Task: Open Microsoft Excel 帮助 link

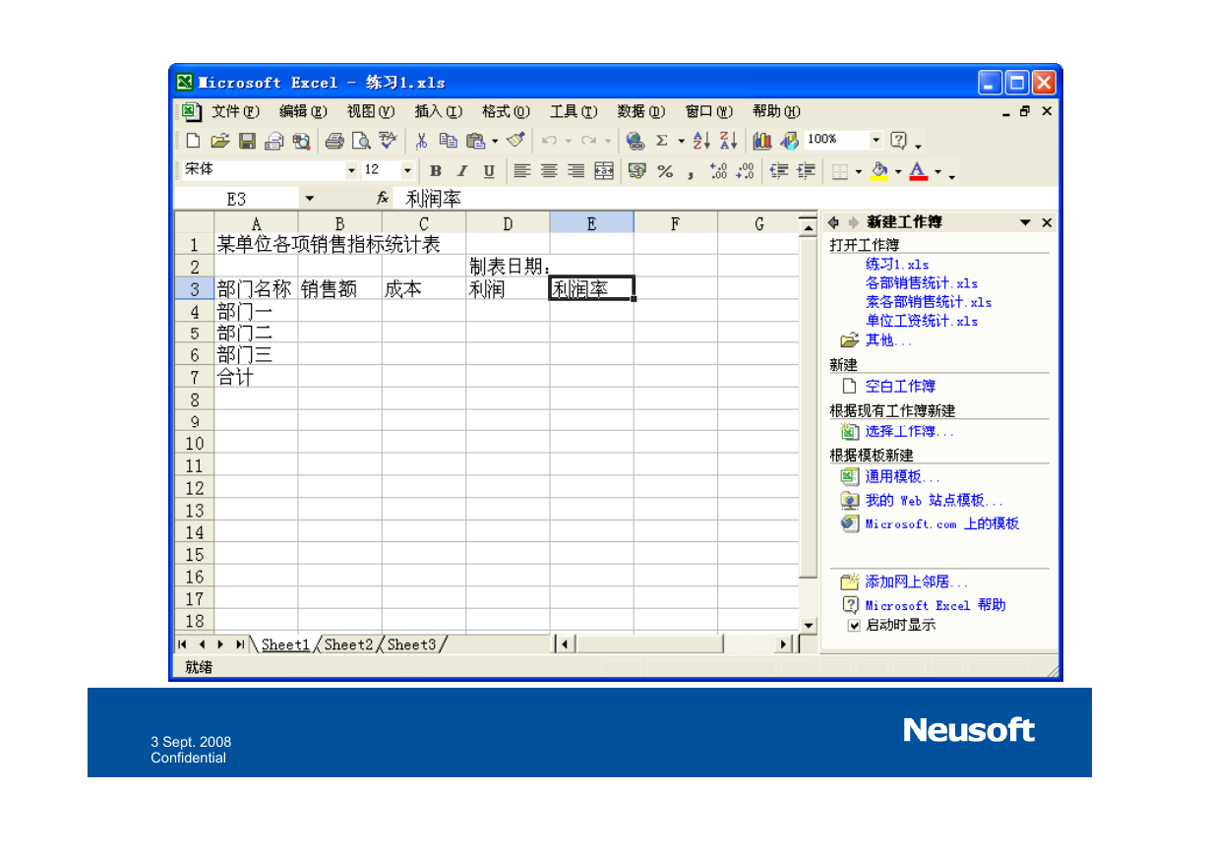Action: pyautogui.click(x=936, y=605)
